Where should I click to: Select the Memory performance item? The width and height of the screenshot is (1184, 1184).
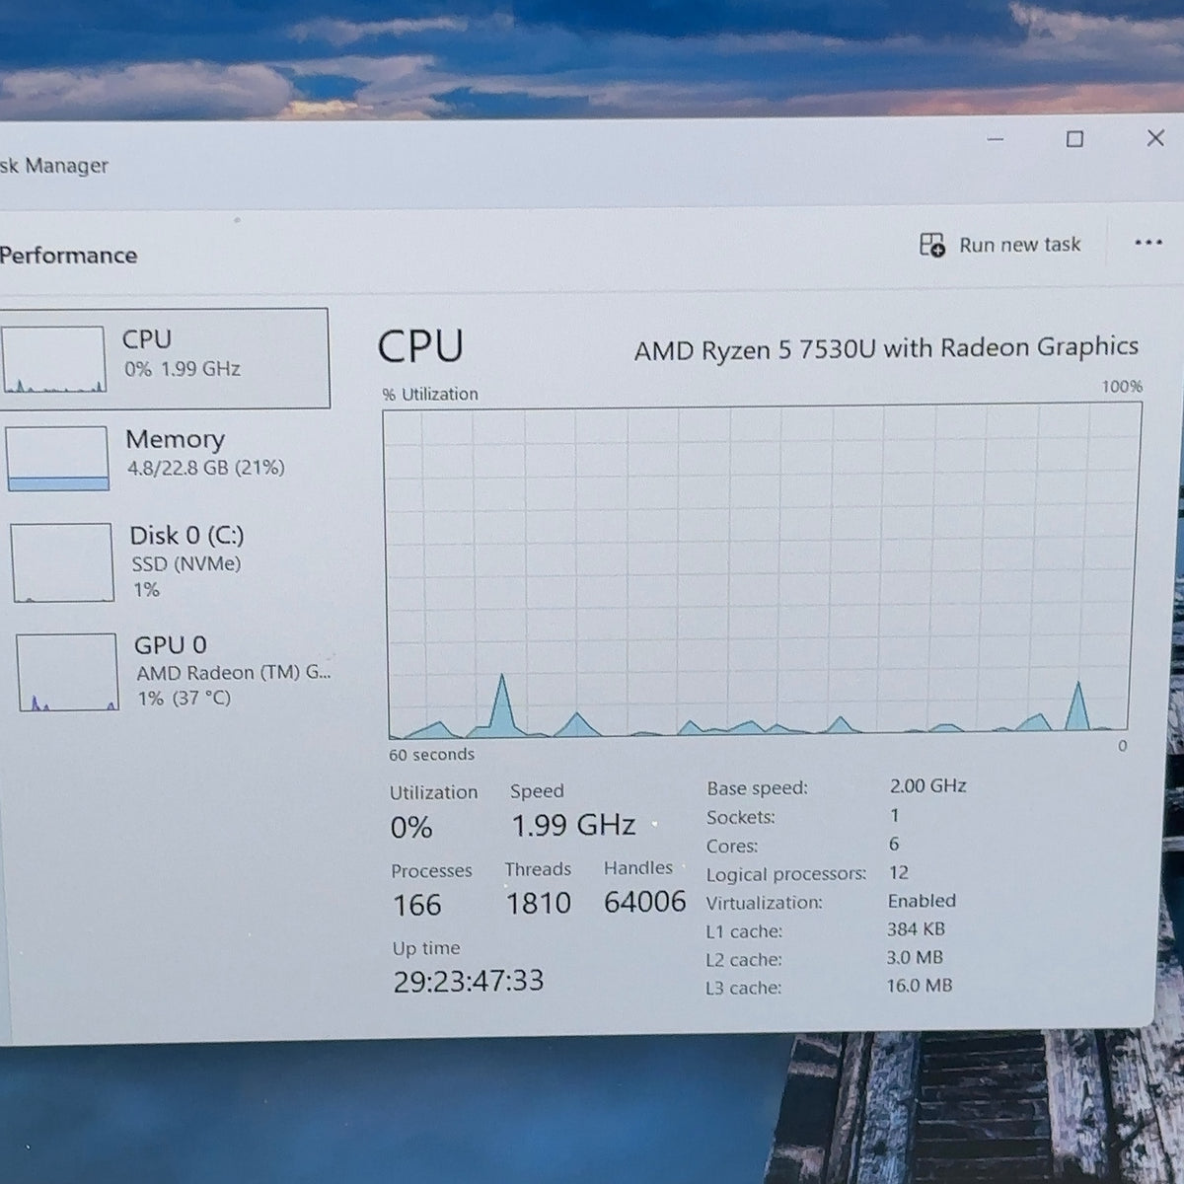point(166,457)
